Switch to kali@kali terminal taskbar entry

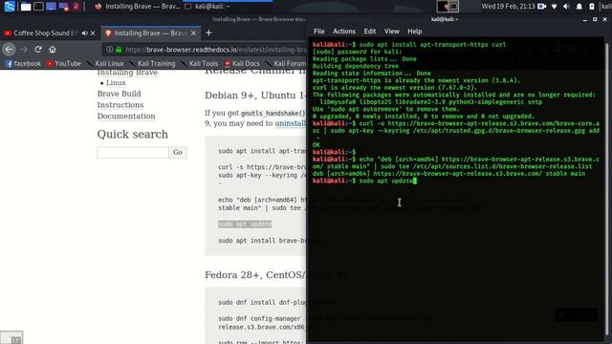(x=227, y=7)
